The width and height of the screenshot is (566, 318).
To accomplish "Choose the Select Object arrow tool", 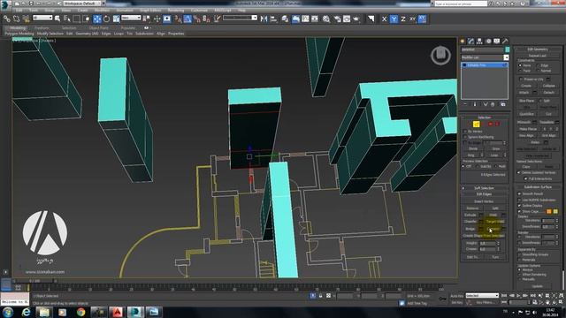I will [57, 19].
